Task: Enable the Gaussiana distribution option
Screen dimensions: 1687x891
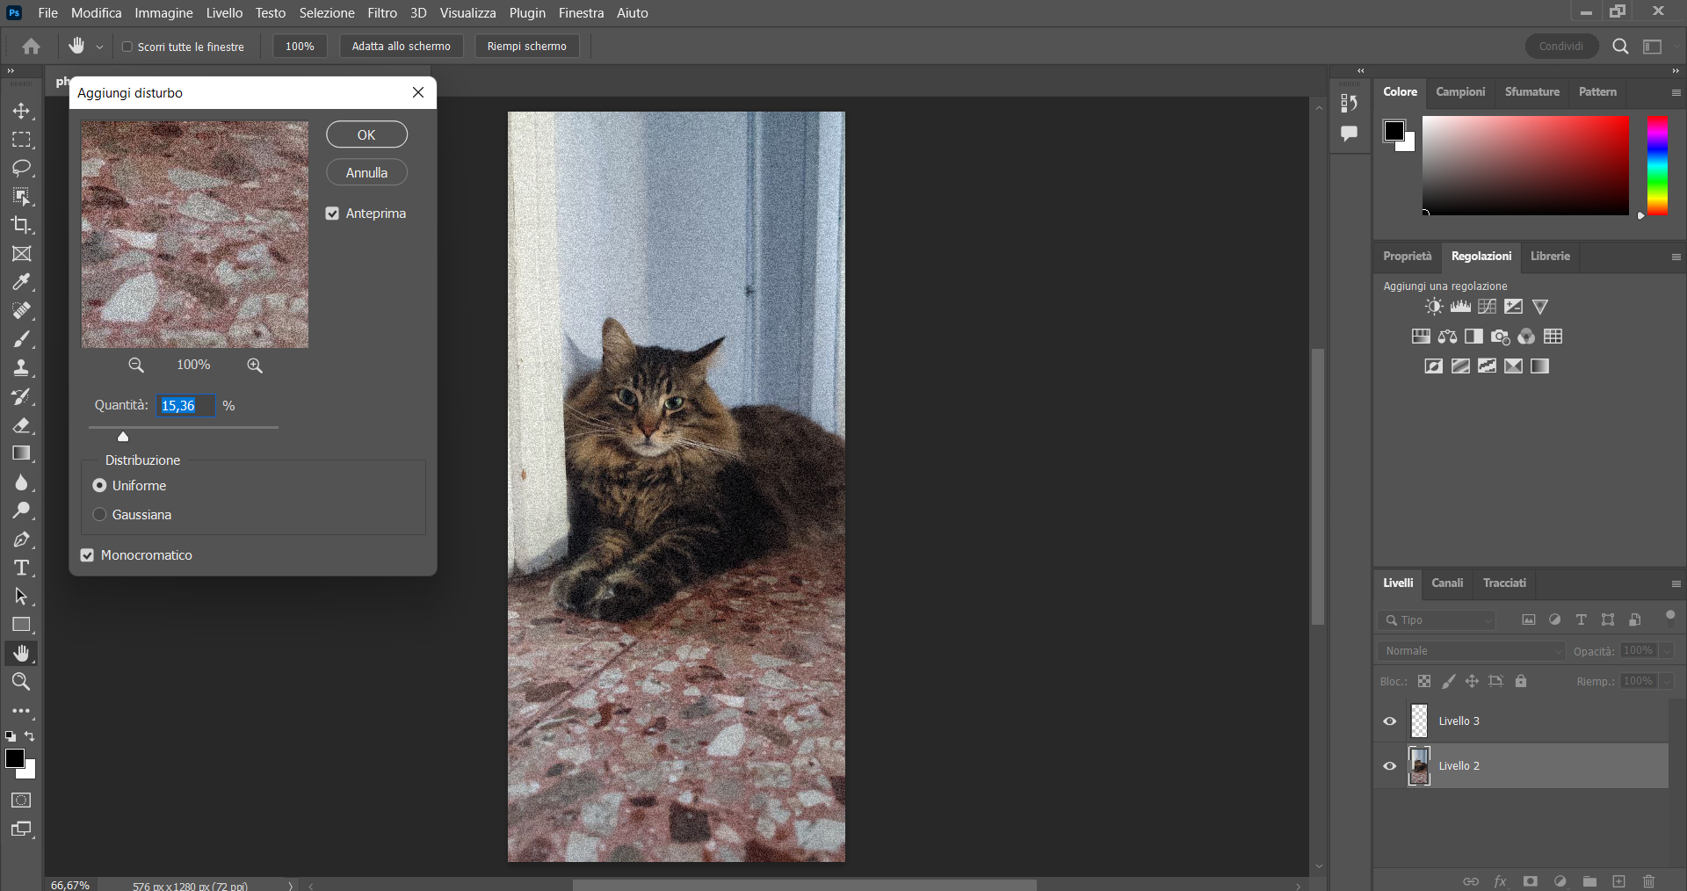Action: tap(99, 515)
